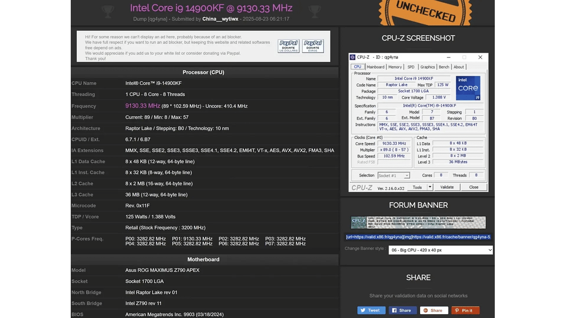Click the CPU-Z screenshot image
The image size is (566, 318).
pyautogui.click(x=418, y=122)
